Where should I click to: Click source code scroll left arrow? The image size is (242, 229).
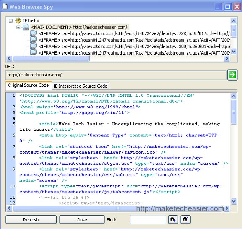9,208
